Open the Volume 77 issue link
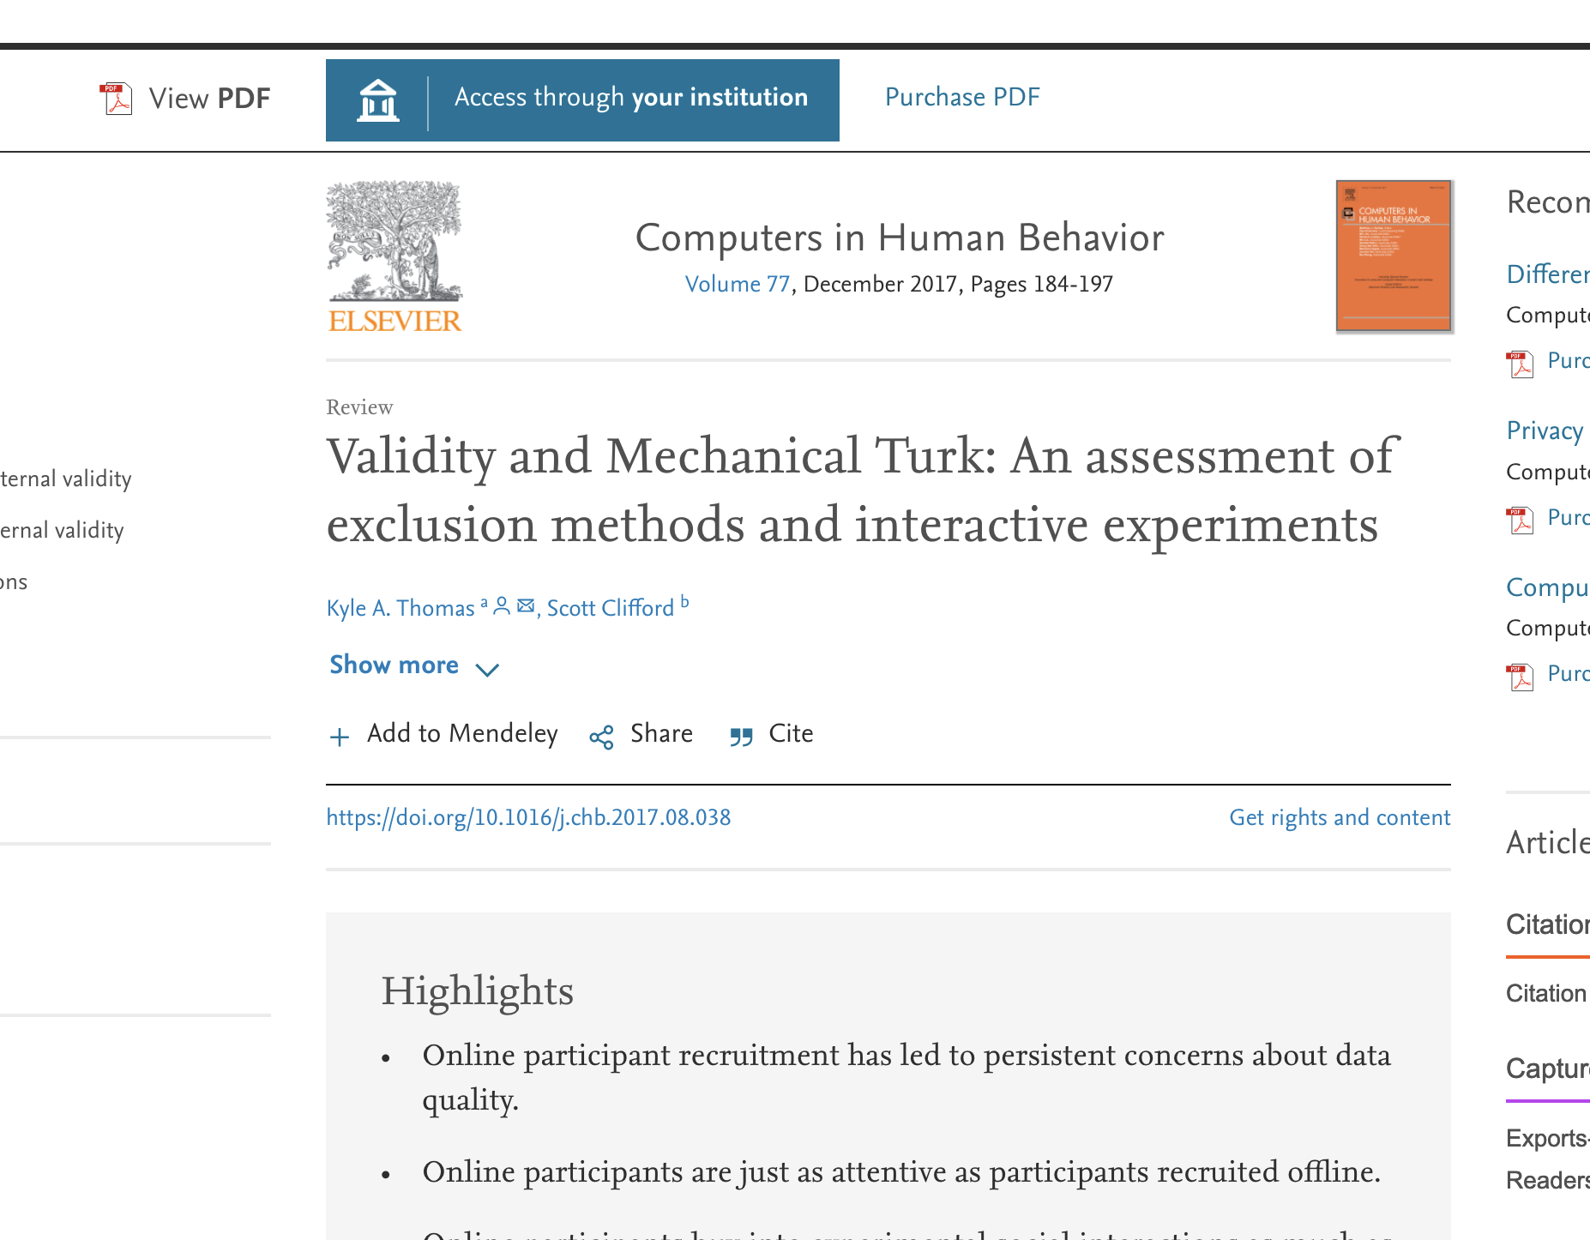Screen dimensions: 1590x1240 pos(737,284)
